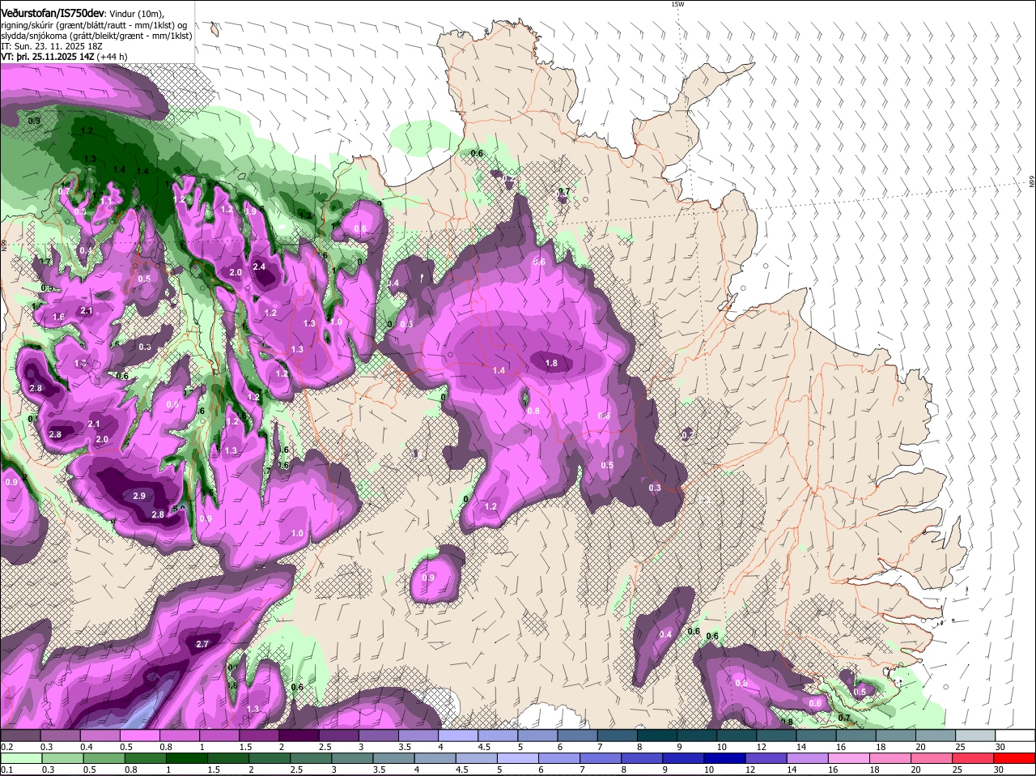This screenshot has width=1036, height=776.
Task: Click the N99 label on right map edge
Action: point(1032,182)
